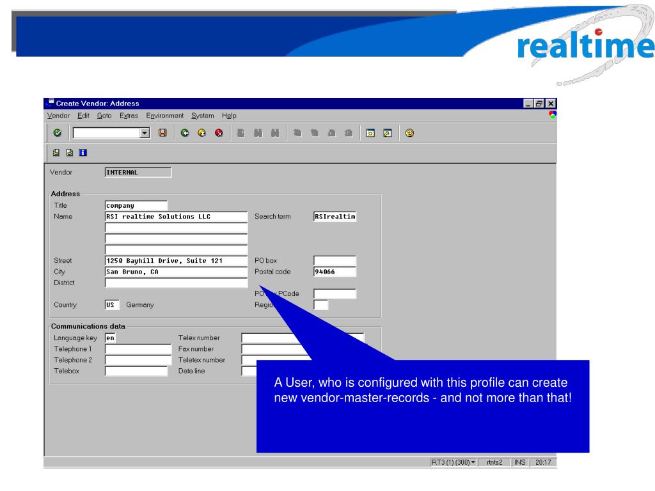Image resolution: width=655 pixels, height=491 pixels.
Task: Click the command field text box
Action: tap(107, 133)
